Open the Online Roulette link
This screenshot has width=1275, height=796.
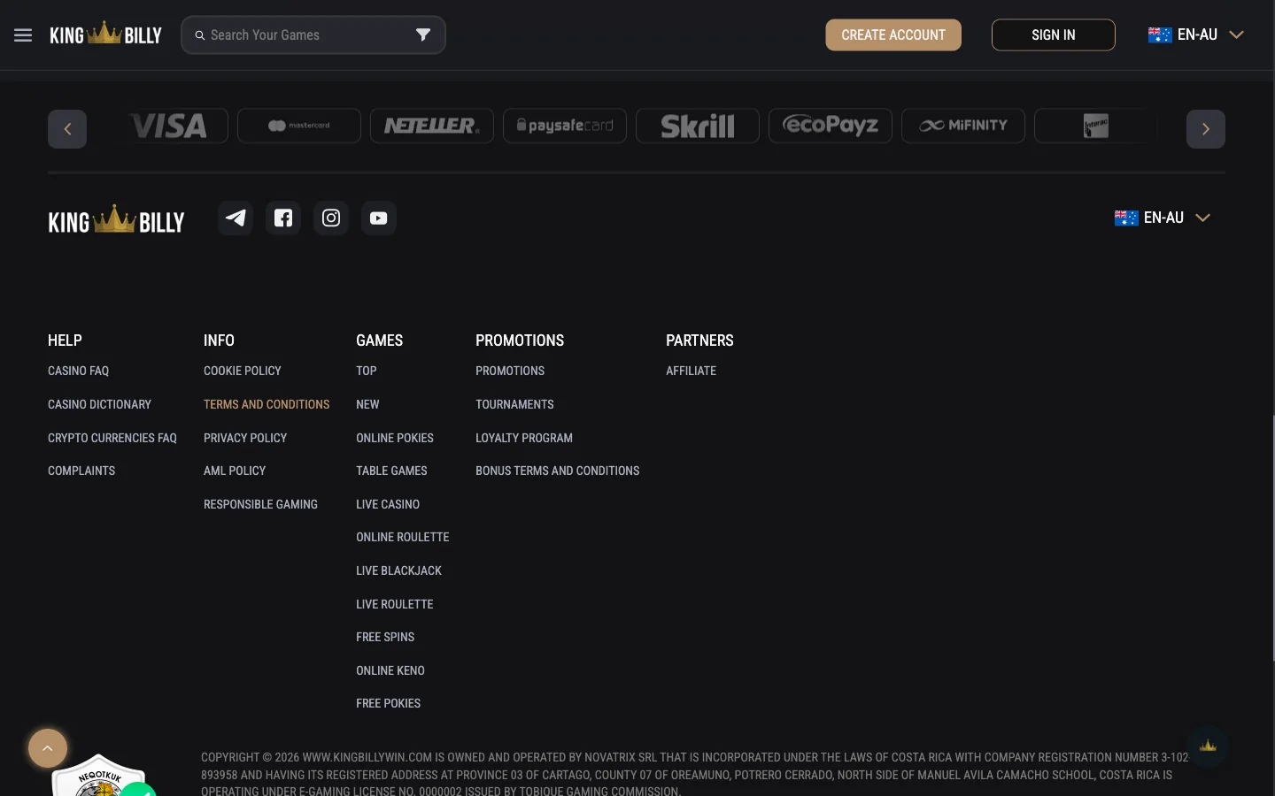coord(403,537)
